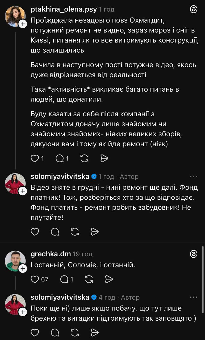Screen dimensions: 205x340
Task: Click the Threads logo beside grechka.dm post
Action: click(x=194, y=254)
